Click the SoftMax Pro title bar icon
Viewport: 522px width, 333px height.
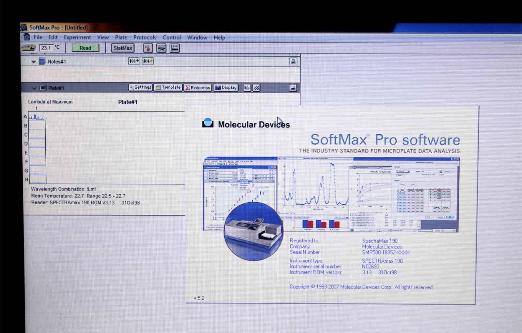click(24, 27)
